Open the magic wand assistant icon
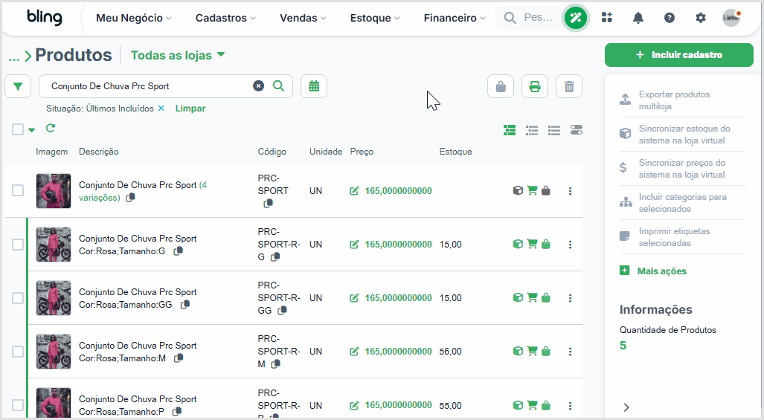 (576, 18)
